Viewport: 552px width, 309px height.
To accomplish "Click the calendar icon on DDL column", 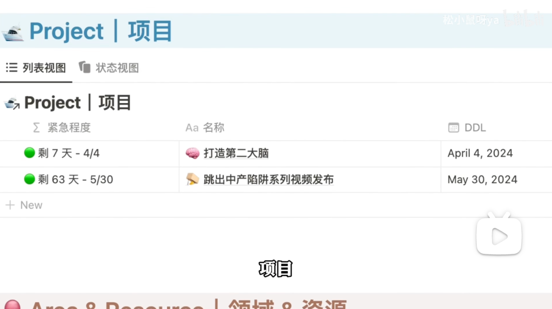I will [x=453, y=127].
